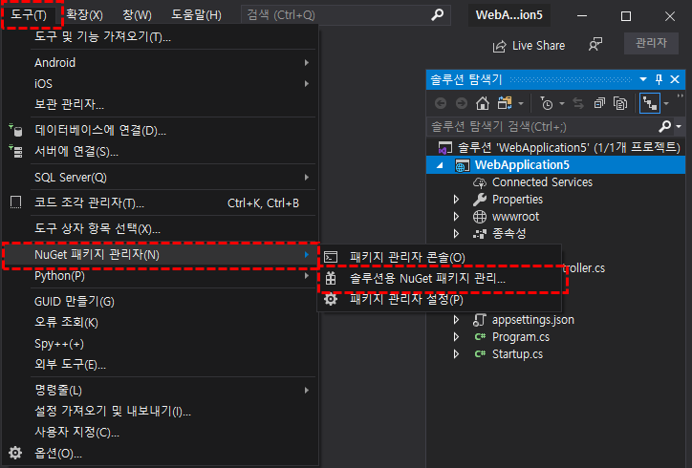Screen dimensions: 692x468
Task: Open the 도움말(H) menu
Action: [x=196, y=15]
